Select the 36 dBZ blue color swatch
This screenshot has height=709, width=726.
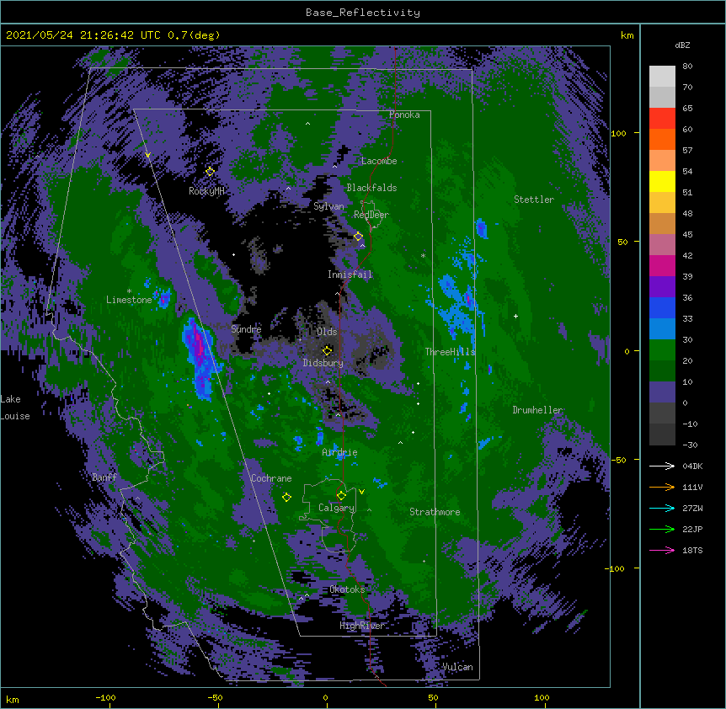point(662,307)
